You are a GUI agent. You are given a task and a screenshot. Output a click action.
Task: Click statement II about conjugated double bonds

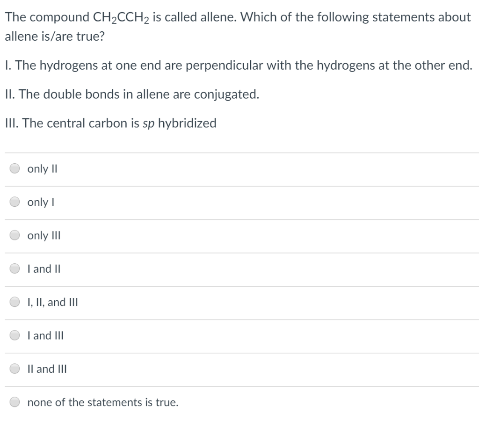[131, 94]
